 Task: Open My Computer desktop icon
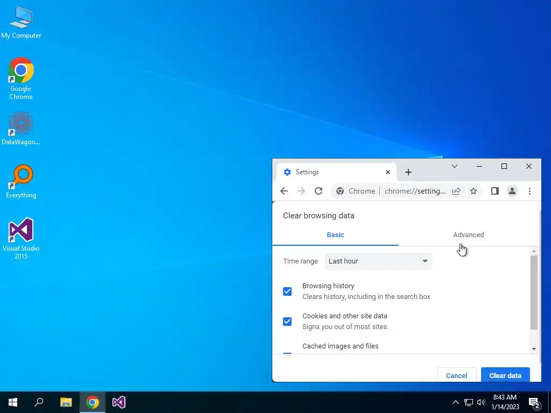21,22
